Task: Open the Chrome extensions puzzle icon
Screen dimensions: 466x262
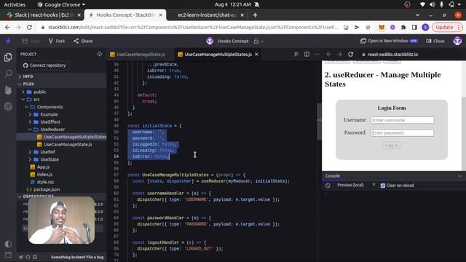Action: 403,28
